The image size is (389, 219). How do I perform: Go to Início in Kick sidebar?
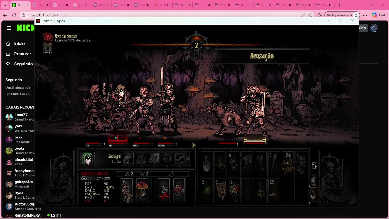(15, 43)
